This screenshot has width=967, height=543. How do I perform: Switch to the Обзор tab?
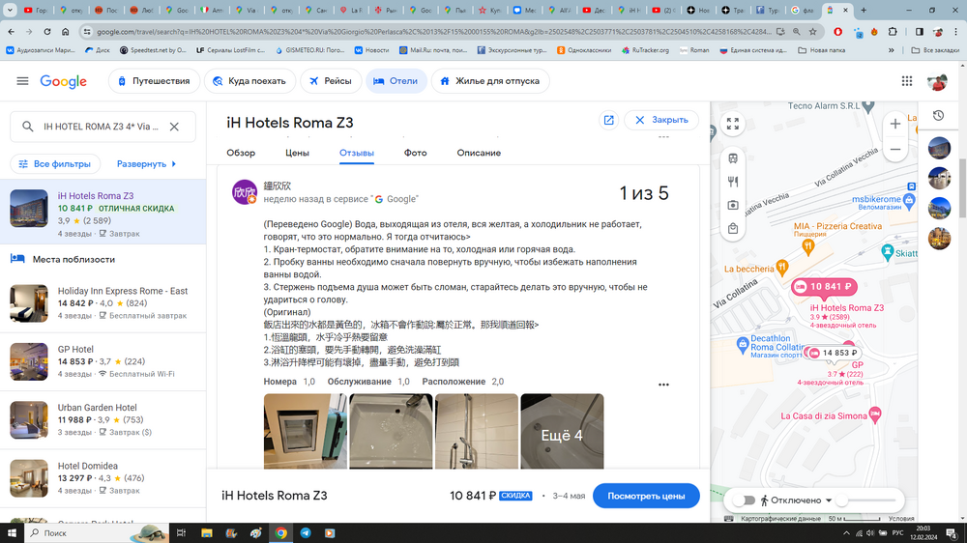tap(241, 153)
